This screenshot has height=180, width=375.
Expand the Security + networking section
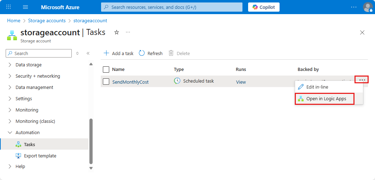click(10, 76)
